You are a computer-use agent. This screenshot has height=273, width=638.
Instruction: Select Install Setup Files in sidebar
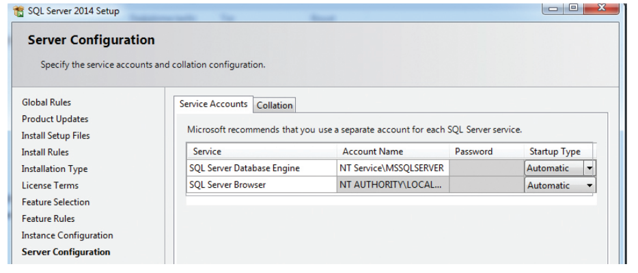pos(55,136)
